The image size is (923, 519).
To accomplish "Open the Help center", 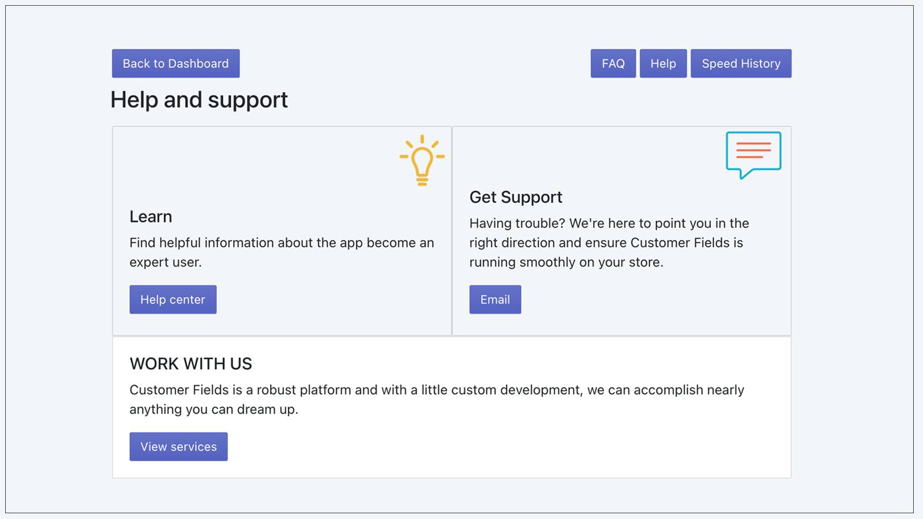I will (173, 299).
